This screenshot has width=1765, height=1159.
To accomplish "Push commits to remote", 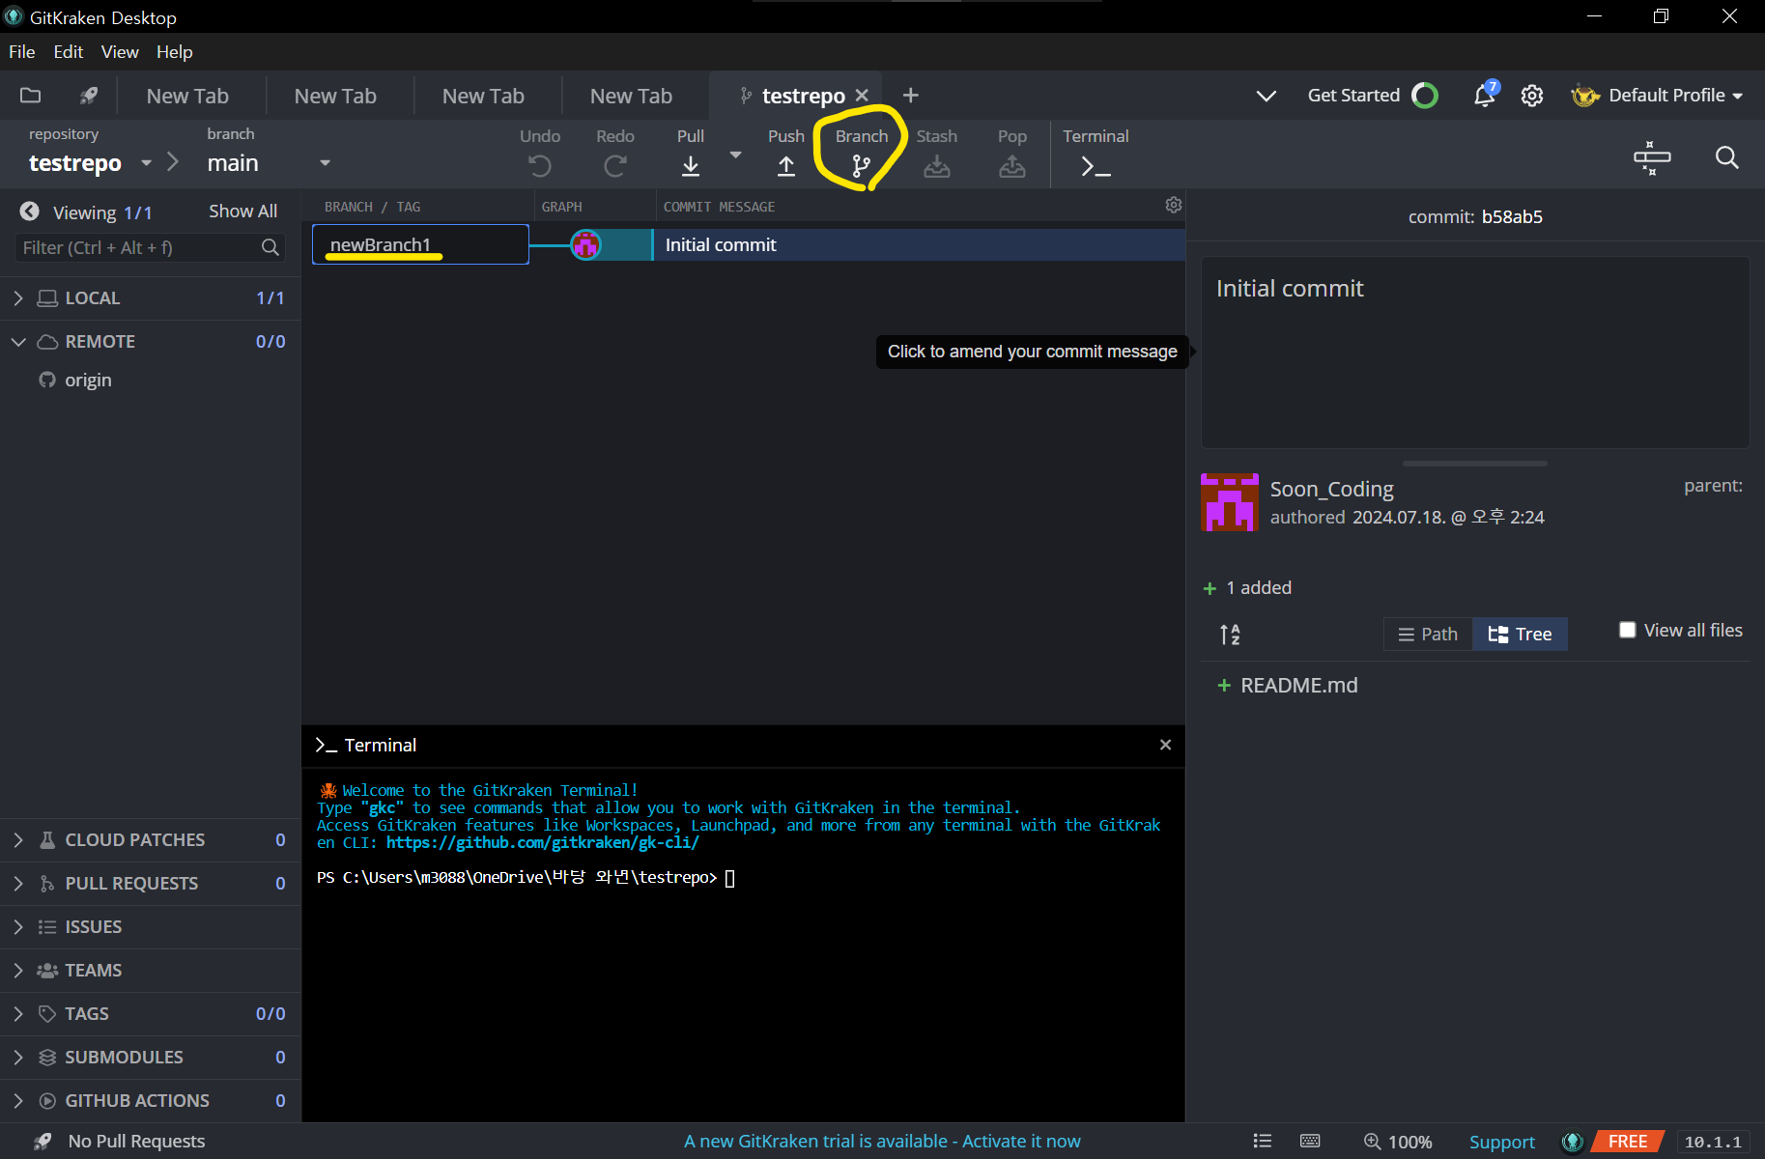I will (786, 153).
